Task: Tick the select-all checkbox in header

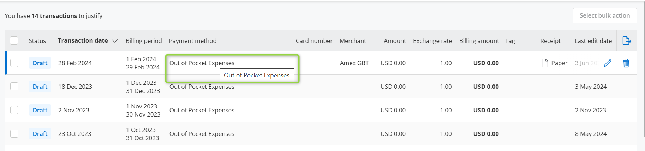Action: click(x=14, y=40)
